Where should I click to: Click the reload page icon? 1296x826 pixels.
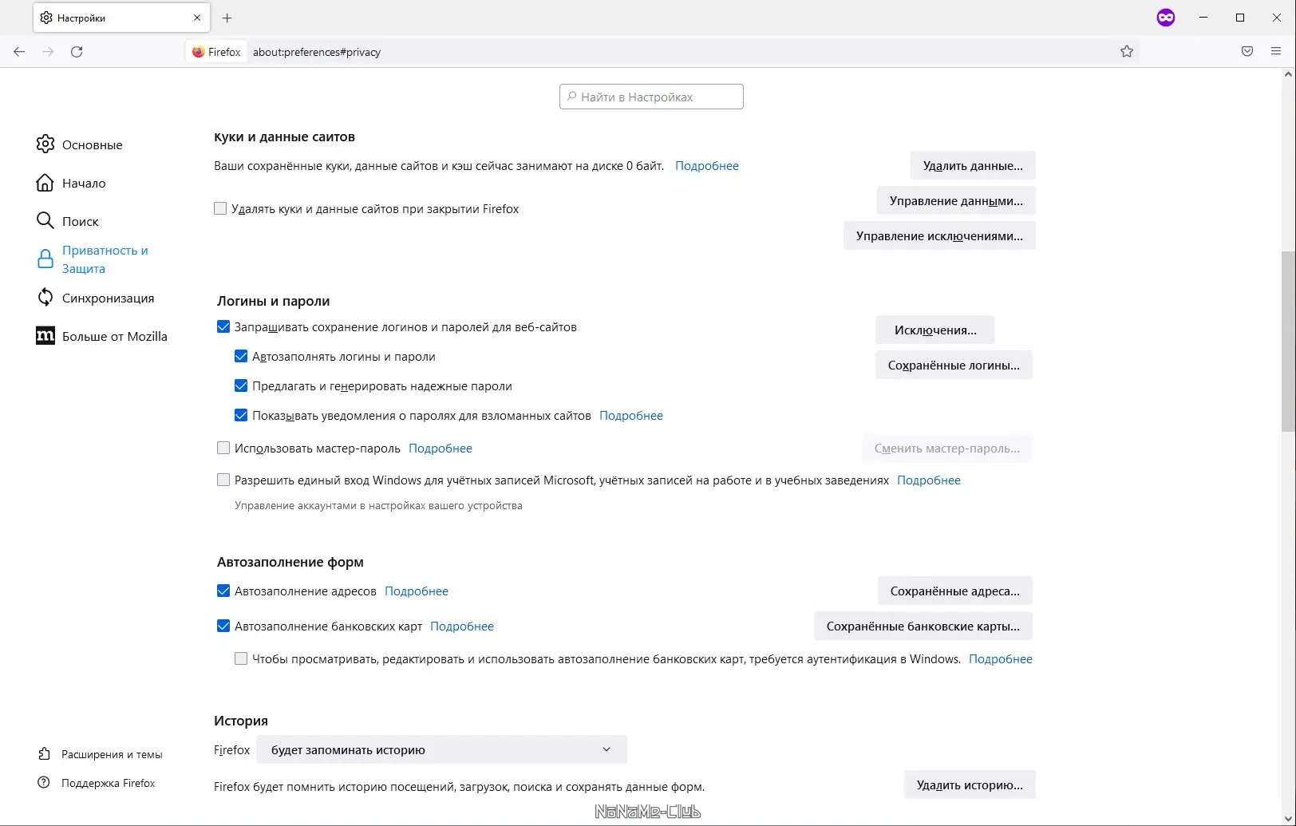point(77,52)
